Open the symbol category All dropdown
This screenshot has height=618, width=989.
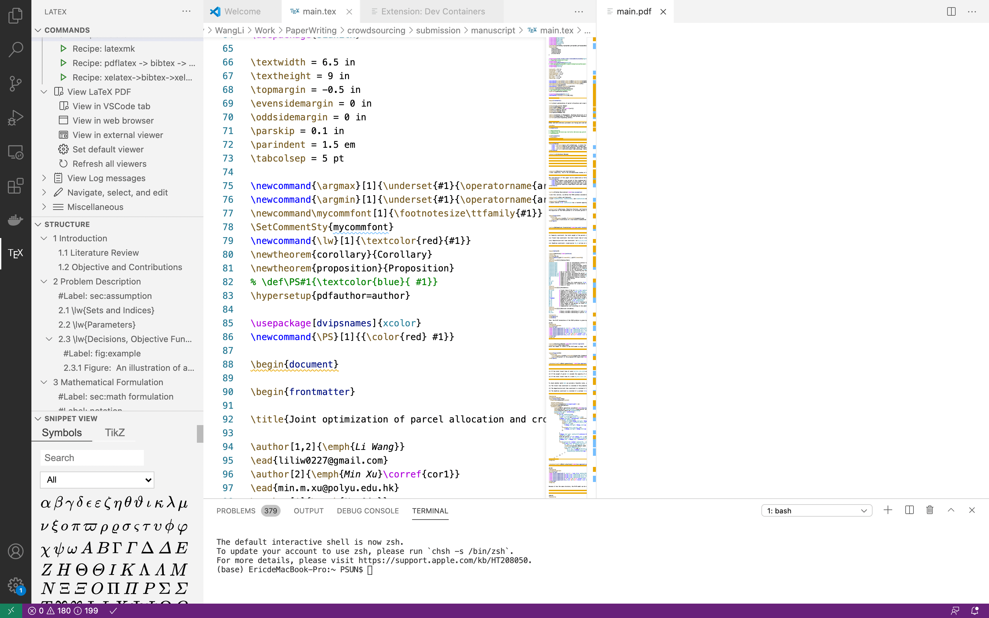tap(97, 480)
